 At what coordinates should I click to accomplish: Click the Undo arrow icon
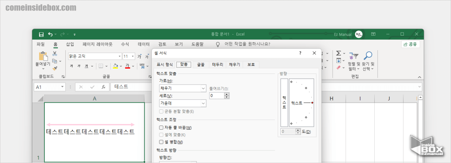(x=50, y=34)
